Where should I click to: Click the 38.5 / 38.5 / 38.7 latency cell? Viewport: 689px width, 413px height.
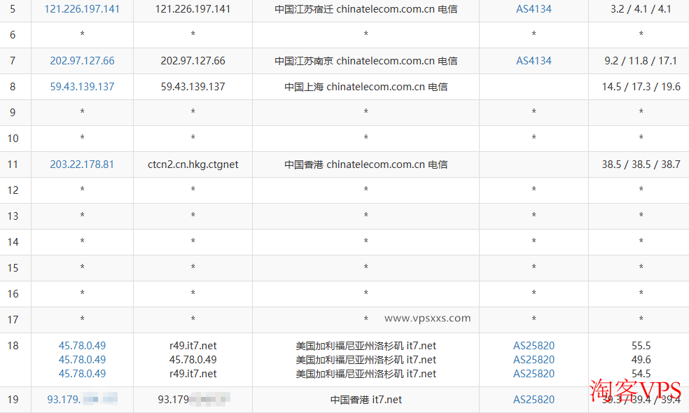pos(641,164)
